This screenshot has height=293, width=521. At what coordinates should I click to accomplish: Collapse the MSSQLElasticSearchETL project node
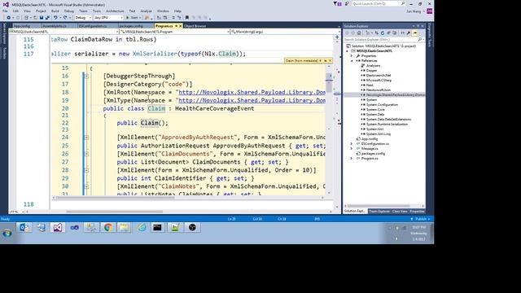coord(348,51)
